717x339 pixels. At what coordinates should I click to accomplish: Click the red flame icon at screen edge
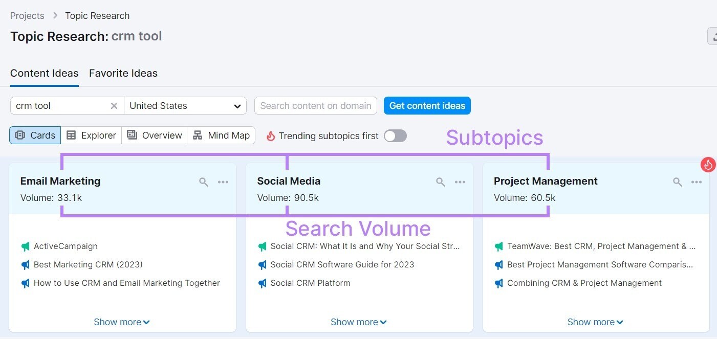(708, 165)
